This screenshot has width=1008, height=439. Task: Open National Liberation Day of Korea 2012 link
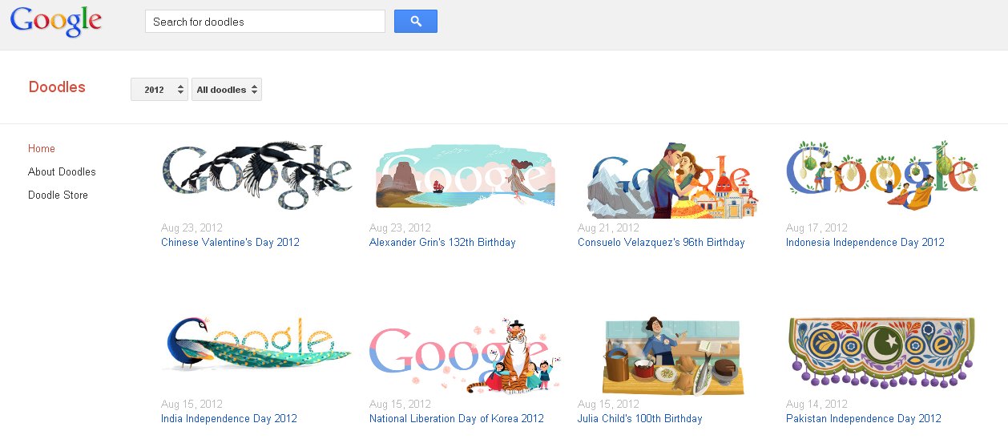[x=456, y=418]
